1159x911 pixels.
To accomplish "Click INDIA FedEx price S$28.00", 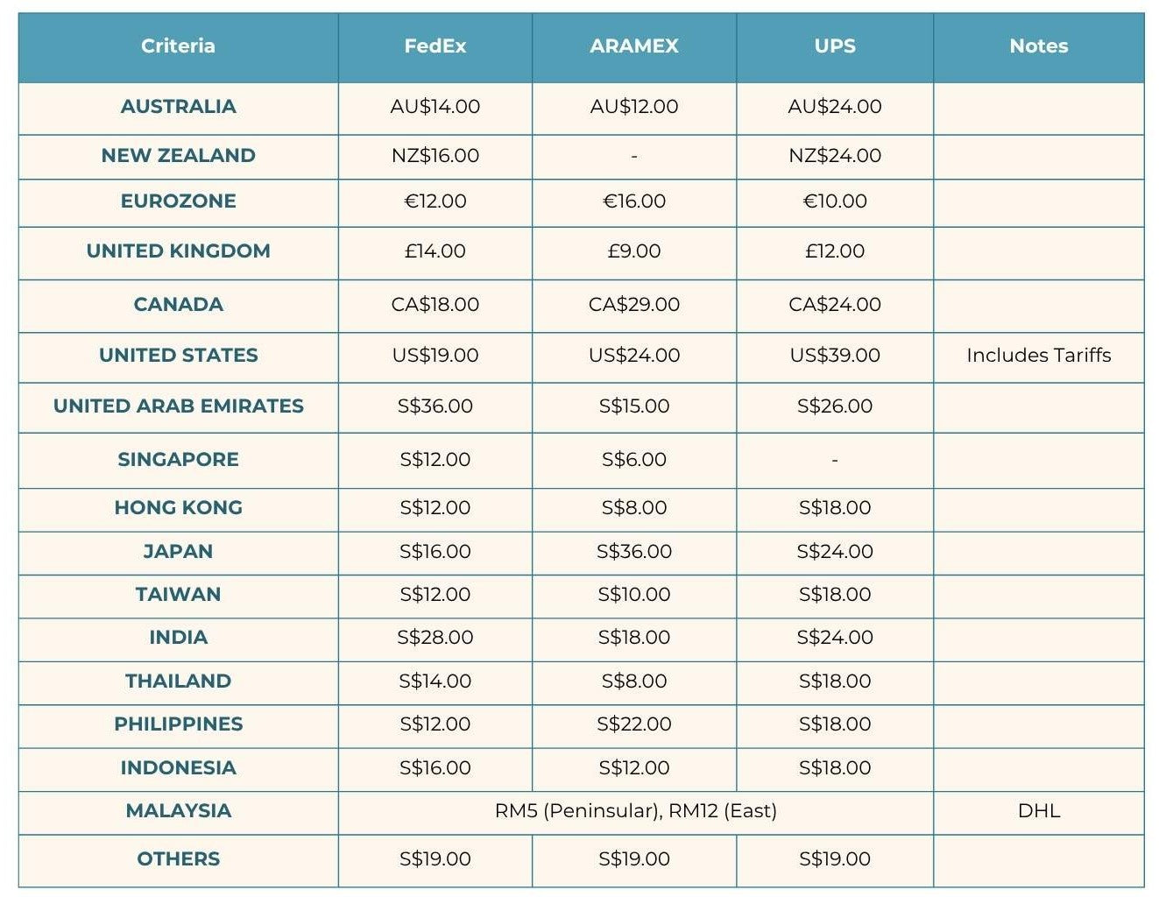I will click(x=435, y=638).
